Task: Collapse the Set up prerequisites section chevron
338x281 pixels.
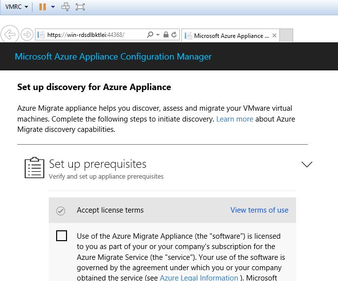Action: tap(306, 164)
